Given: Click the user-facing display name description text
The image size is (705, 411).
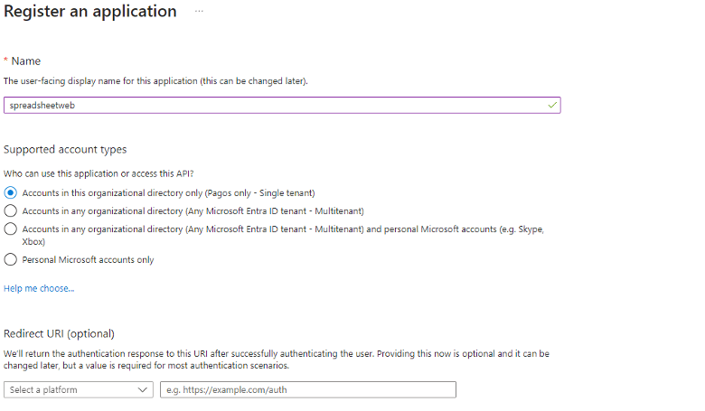Looking at the screenshot, I should click(155, 81).
